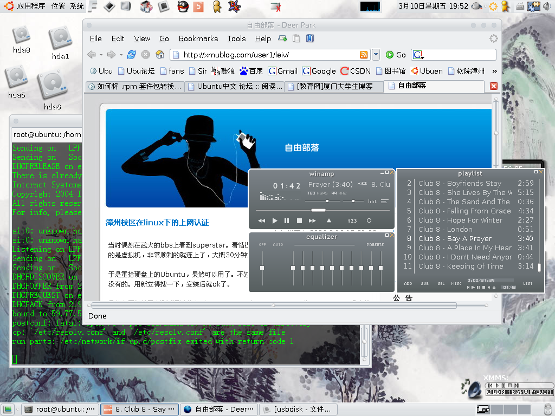Click the show desktop icon in bottom panel
Viewport: 555px width, 416px height.
pos(7,409)
